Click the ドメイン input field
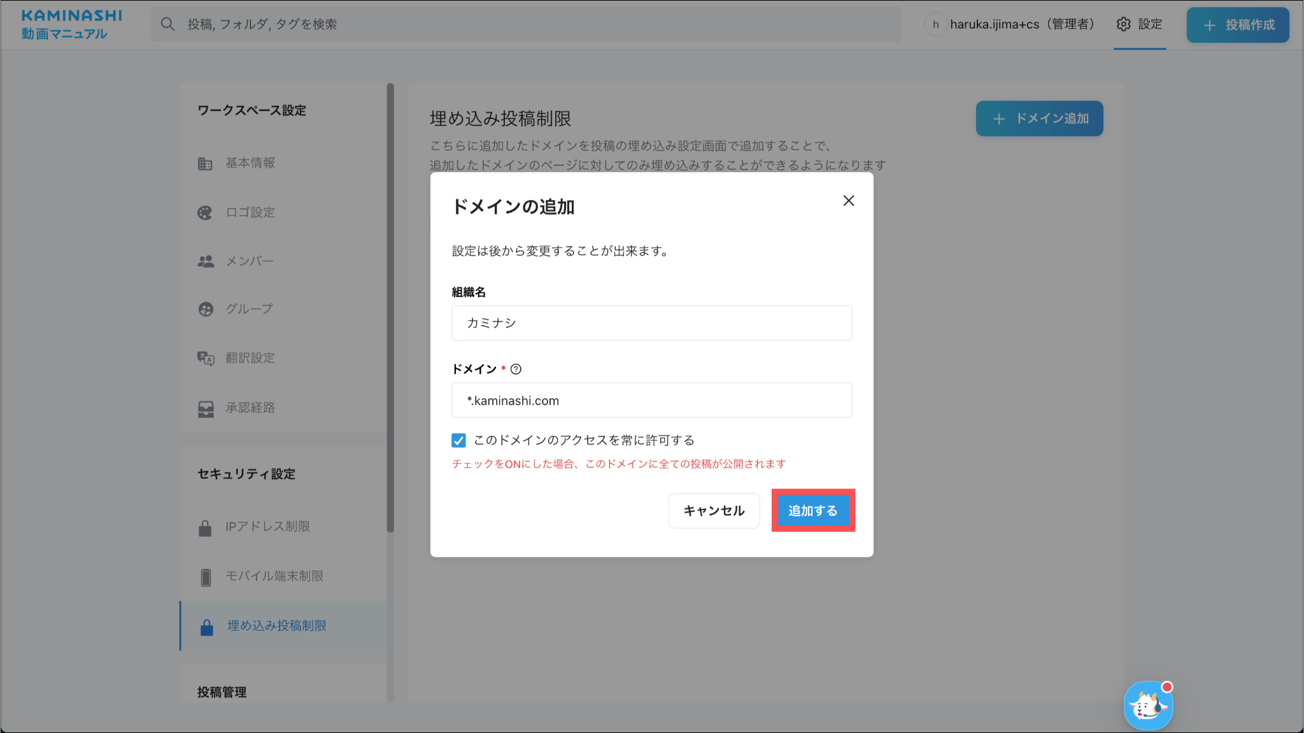Image resolution: width=1304 pixels, height=733 pixels. [651, 401]
